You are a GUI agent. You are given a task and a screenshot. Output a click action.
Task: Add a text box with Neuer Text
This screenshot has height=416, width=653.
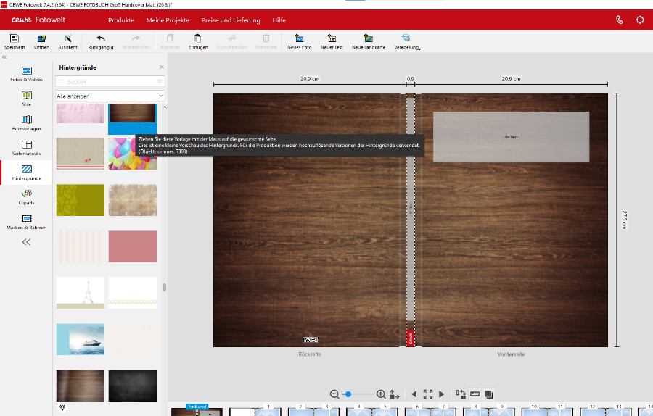(332, 38)
